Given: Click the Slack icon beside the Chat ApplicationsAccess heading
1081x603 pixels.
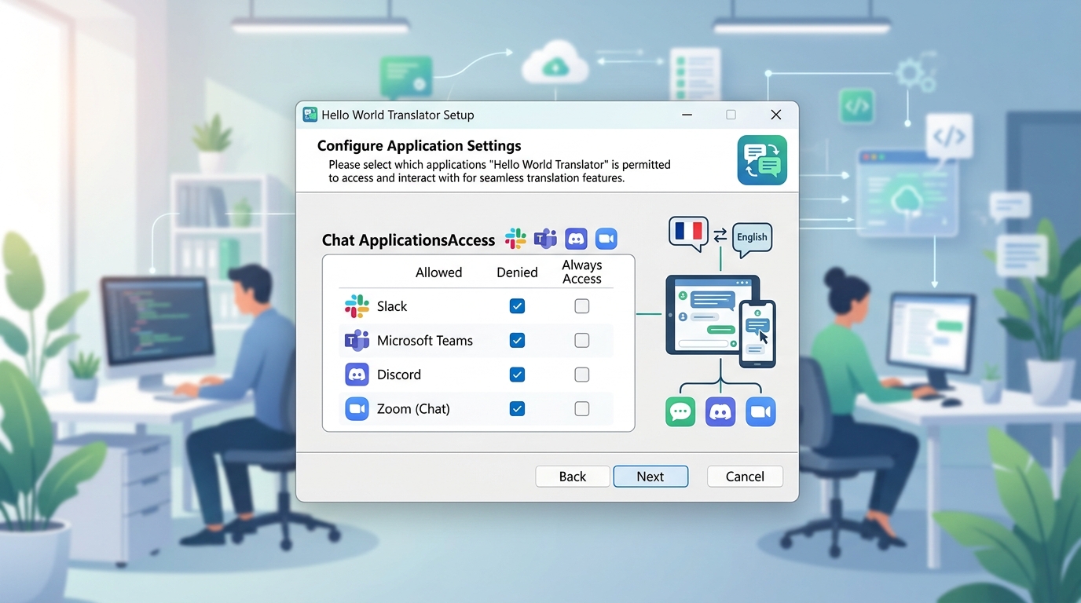Looking at the screenshot, I should coord(515,239).
